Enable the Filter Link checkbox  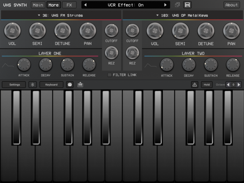point(109,75)
